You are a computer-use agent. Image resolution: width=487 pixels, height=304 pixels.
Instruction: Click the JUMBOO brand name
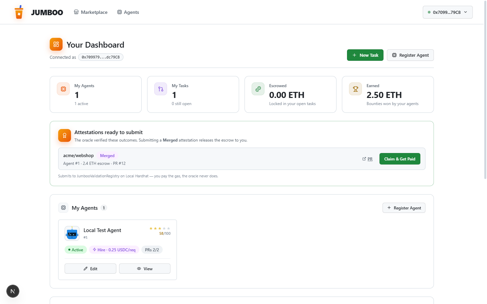coord(47,12)
